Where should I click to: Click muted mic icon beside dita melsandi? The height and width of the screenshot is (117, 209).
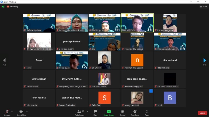pos(155,68)
